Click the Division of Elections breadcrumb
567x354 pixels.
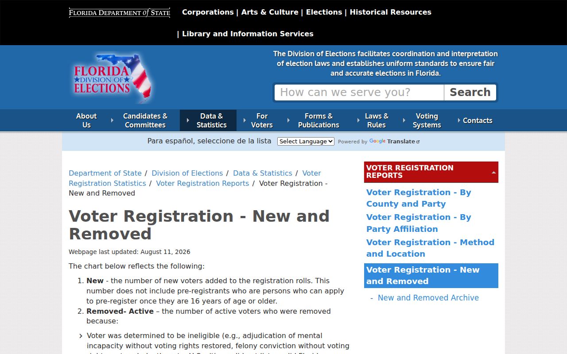tap(187, 173)
